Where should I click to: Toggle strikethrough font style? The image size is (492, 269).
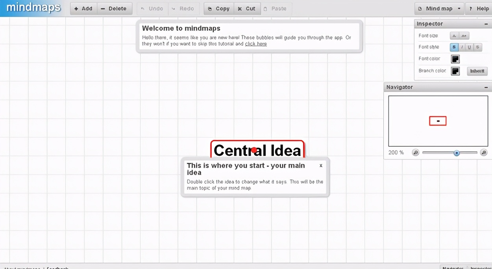[x=477, y=47]
